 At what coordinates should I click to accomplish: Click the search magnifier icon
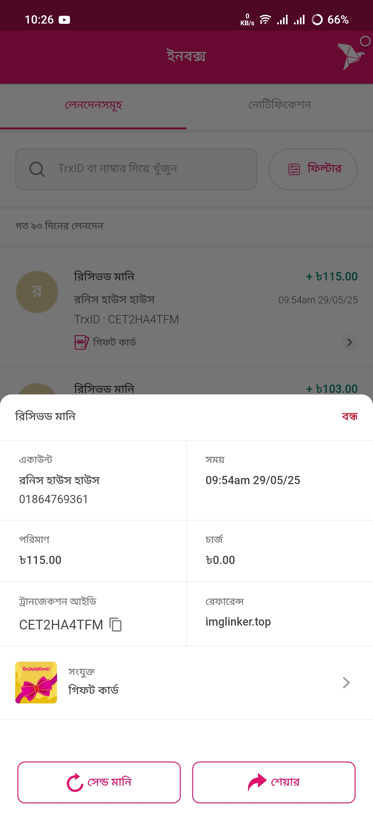37,169
